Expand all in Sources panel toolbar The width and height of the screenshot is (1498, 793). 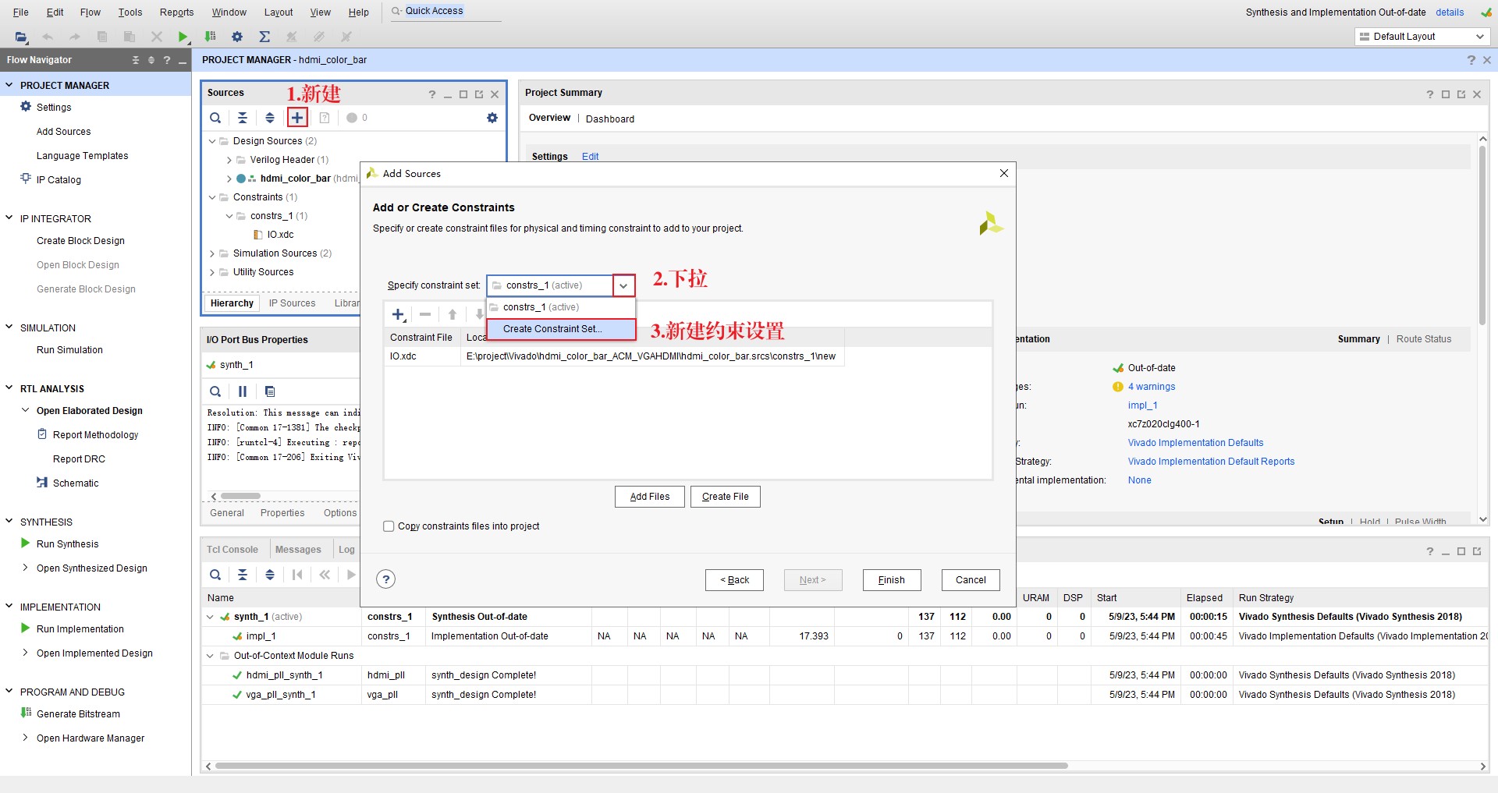(270, 118)
